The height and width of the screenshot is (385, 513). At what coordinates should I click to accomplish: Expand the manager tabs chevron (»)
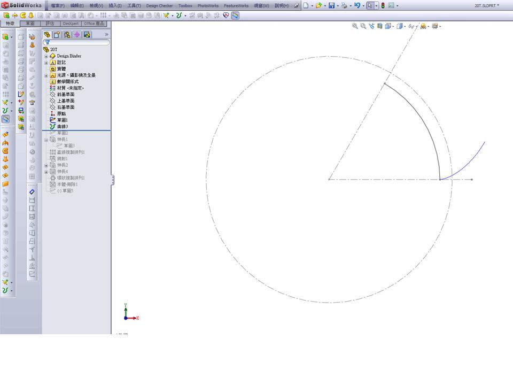pos(106,34)
